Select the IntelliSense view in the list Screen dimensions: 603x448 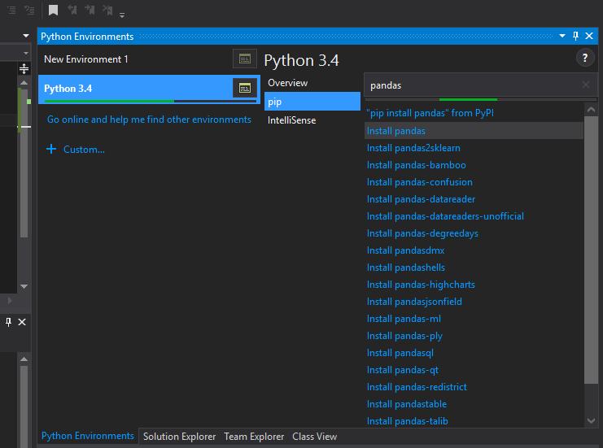click(x=291, y=120)
